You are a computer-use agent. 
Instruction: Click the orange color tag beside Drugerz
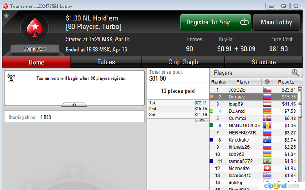point(211,97)
